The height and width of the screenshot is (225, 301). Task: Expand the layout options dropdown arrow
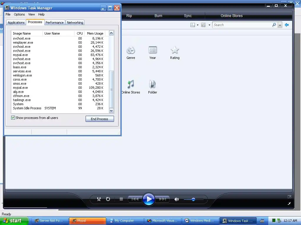(x=198, y=25)
